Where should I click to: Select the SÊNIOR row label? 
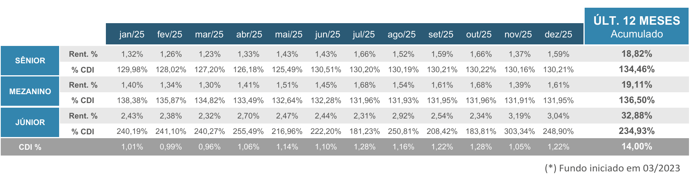click(30, 61)
